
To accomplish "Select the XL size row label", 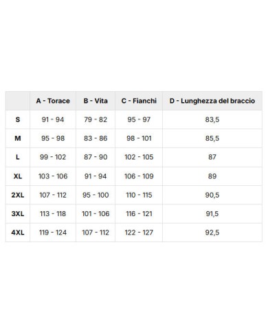I will 18,176.
